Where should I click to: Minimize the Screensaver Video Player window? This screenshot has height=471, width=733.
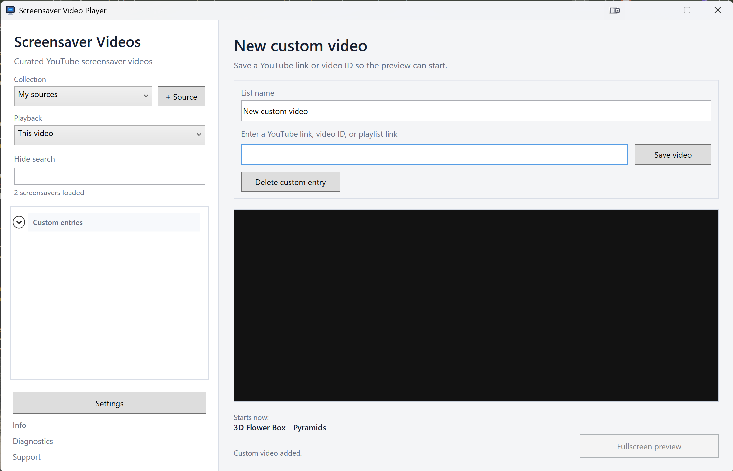click(657, 10)
